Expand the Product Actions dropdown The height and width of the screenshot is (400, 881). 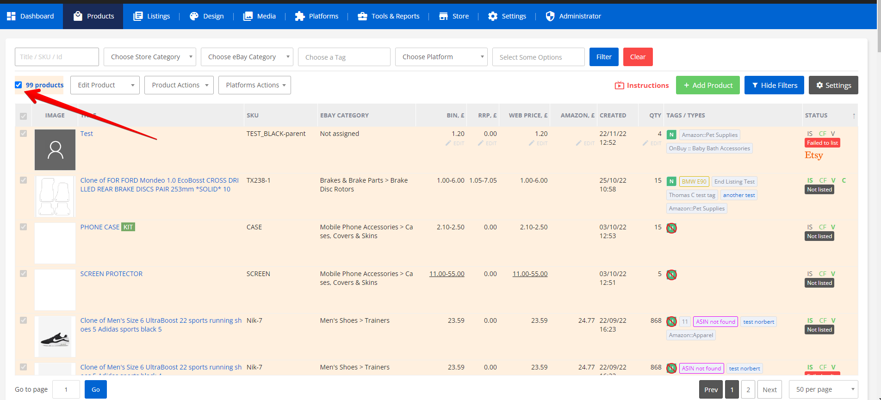click(179, 85)
